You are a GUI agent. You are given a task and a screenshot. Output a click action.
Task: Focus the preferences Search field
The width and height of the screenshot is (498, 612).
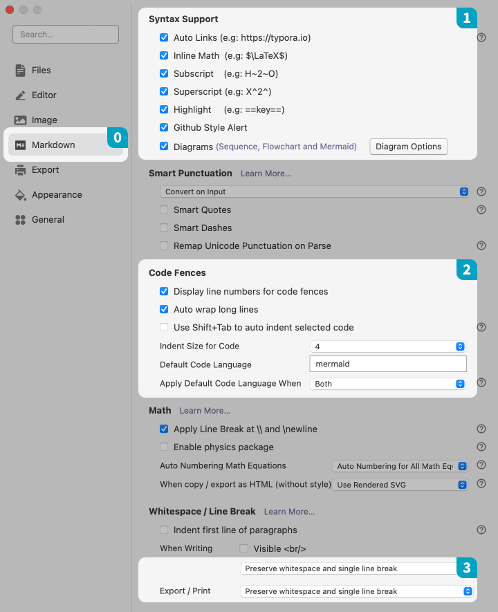(x=66, y=35)
